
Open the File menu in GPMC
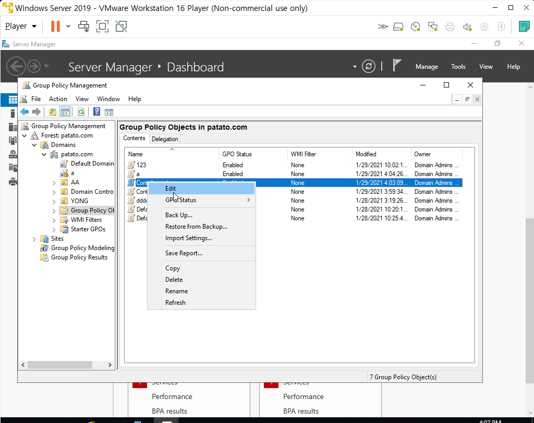36,99
